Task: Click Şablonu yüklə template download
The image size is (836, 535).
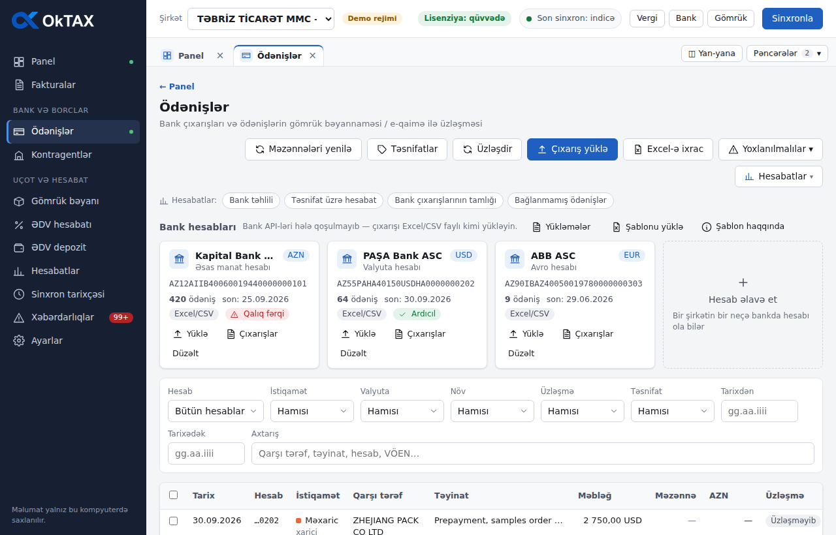Action: 647,226
